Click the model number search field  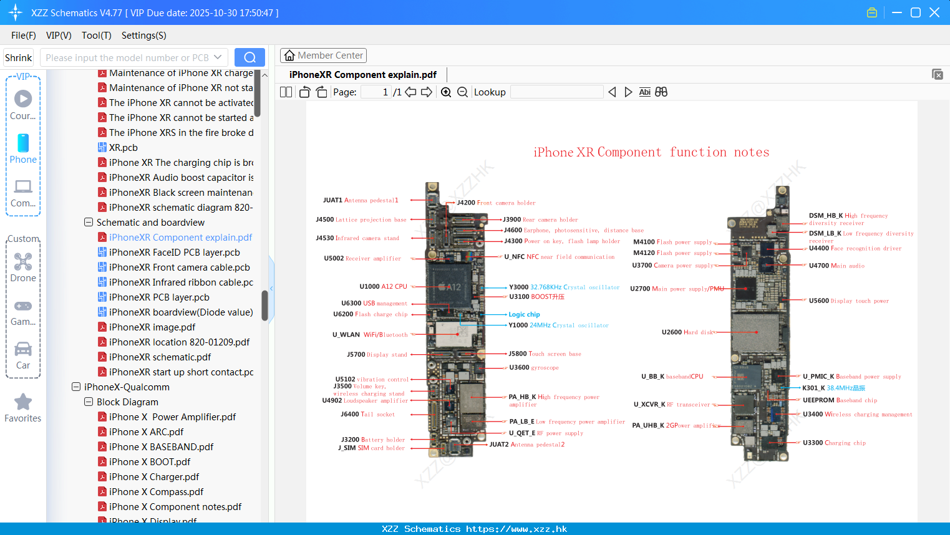[127, 57]
